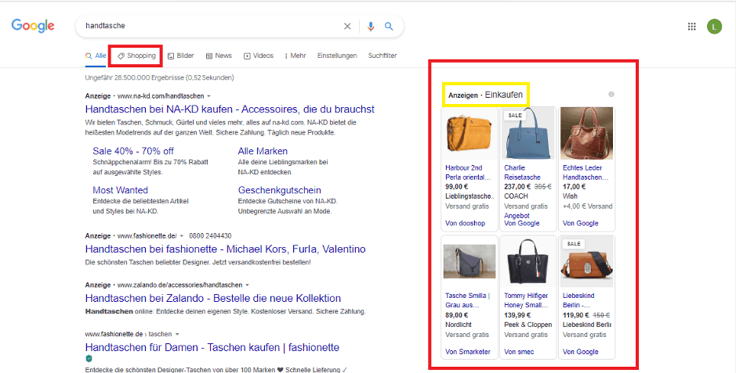Click into the handtasche search field
736x373 pixels.
pyautogui.click(x=212, y=27)
